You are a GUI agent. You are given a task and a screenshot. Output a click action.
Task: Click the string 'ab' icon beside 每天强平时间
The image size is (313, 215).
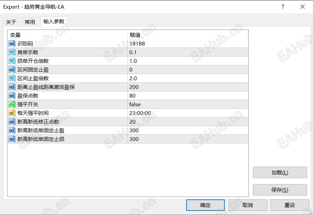pyautogui.click(x=11, y=113)
